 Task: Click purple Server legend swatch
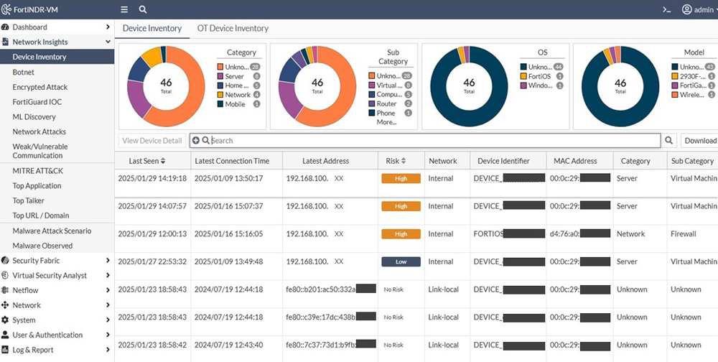[x=220, y=77]
